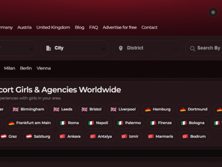Select the Vienna quick link

(43, 68)
